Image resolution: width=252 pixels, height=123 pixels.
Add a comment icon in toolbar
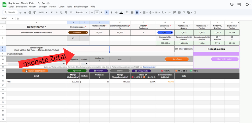[x=175, y=13]
